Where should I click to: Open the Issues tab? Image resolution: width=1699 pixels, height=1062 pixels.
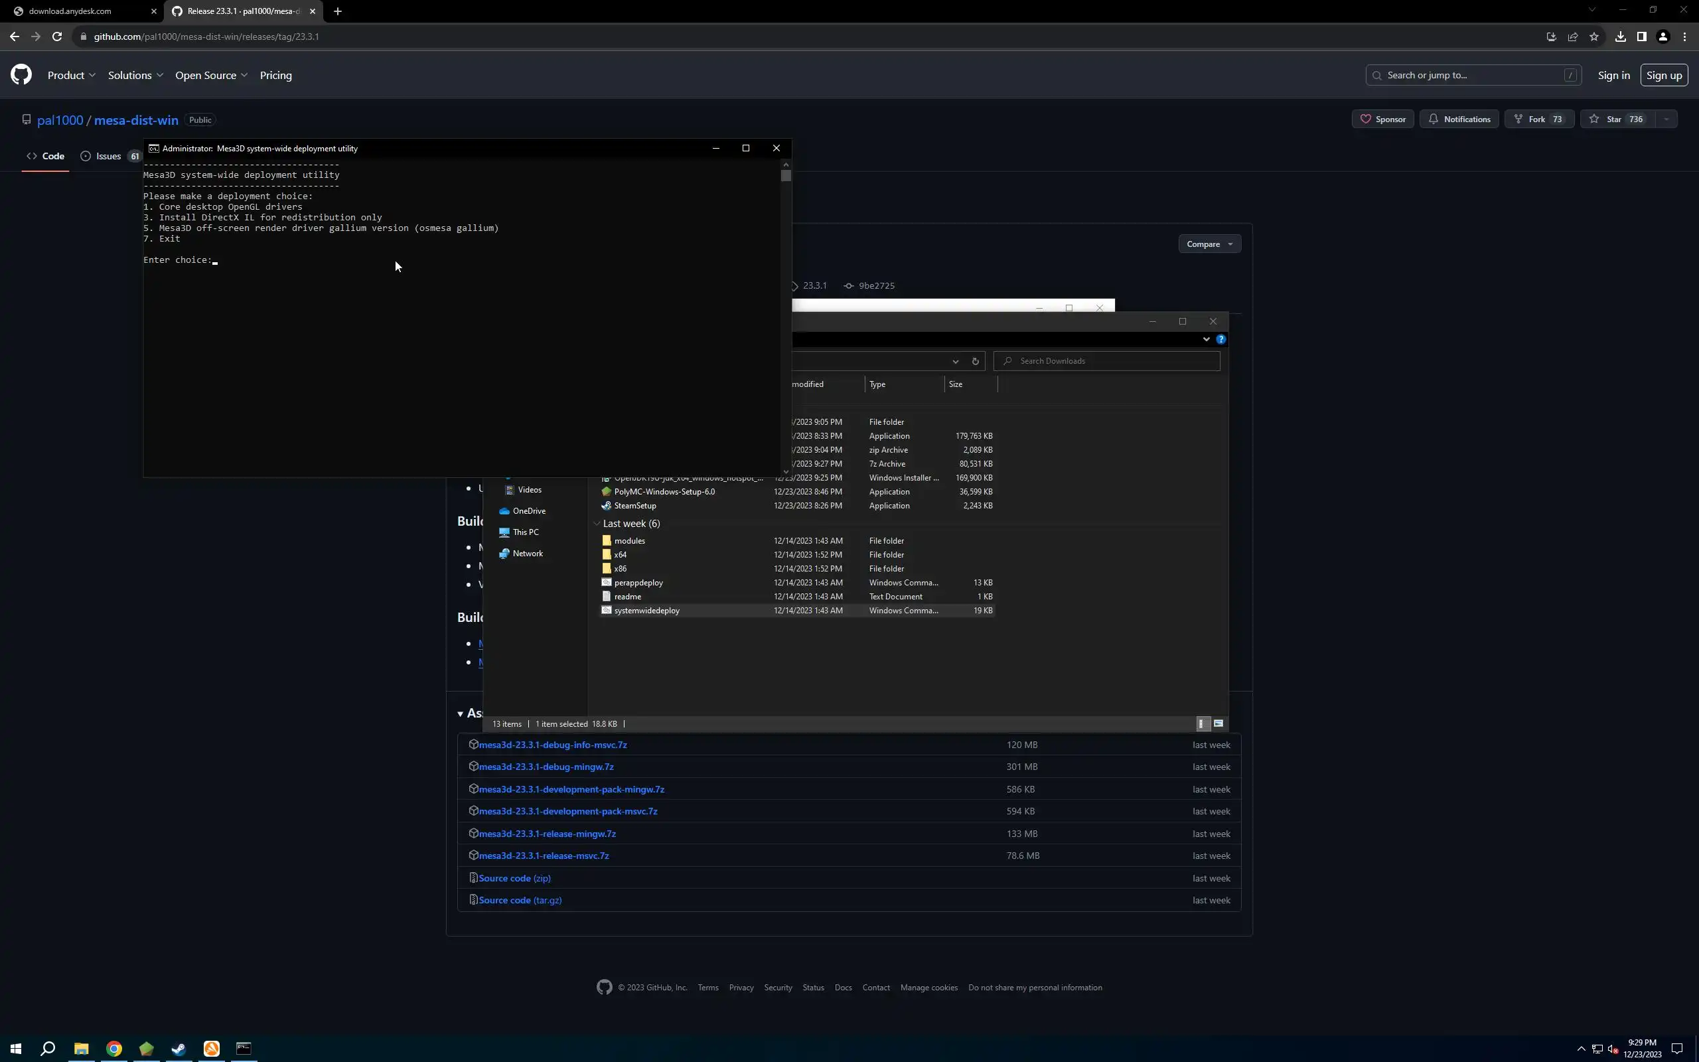[108, 156]
